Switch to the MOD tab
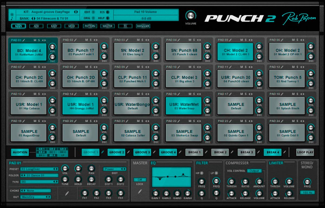 tap(72, 26)
